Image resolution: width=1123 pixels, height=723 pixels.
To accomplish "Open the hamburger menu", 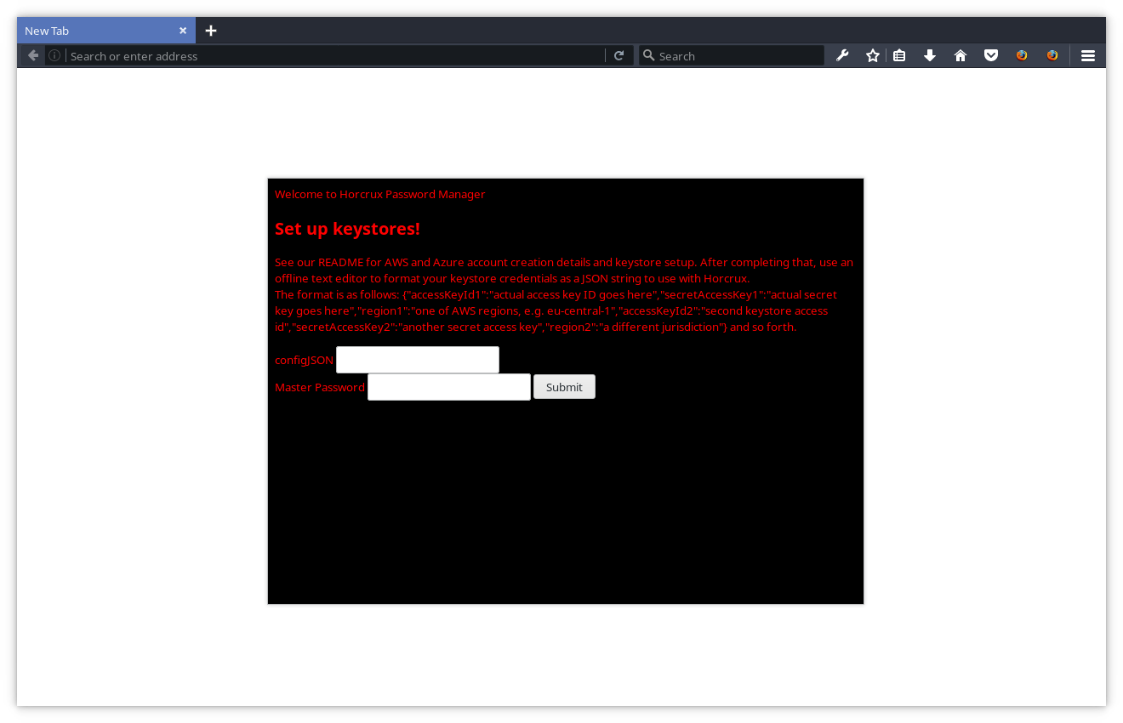I will pos(1088,55).
